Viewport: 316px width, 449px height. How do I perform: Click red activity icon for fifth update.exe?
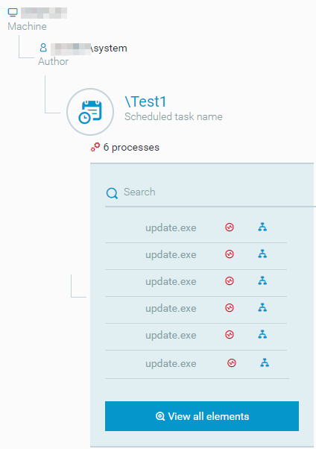click(x=230, y=334)
